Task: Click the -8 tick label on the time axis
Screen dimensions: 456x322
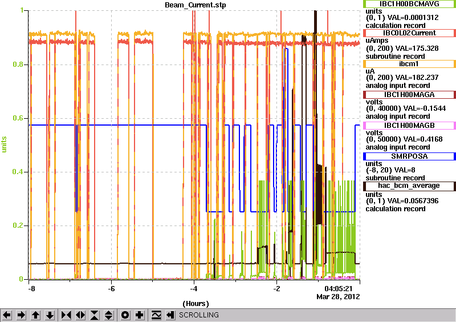Action: coord(31,289)
